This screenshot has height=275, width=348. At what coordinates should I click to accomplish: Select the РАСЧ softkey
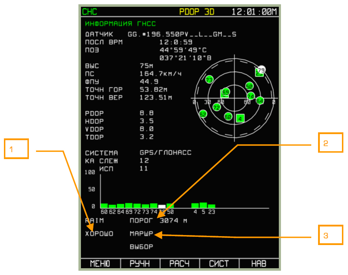click(179, 264)
